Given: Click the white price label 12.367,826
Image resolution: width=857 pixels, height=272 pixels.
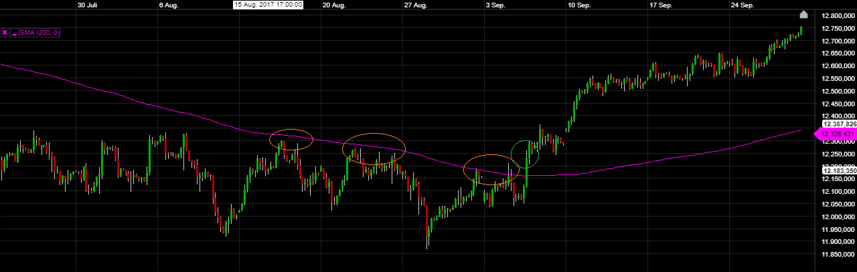Looking at the screenshot, I should point(838,124).
